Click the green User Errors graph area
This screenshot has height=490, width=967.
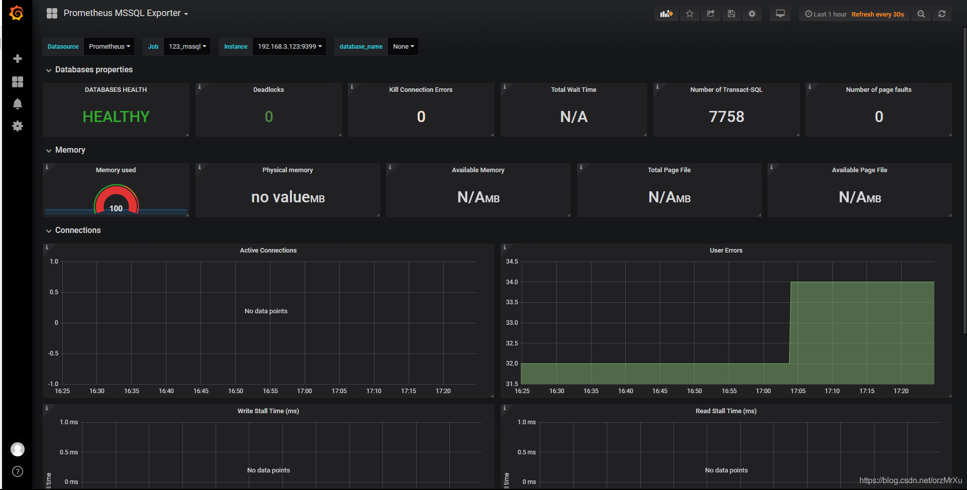(862, 332)
